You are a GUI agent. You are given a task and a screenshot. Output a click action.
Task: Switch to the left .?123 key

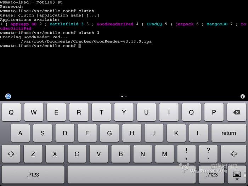pos(33,175)
